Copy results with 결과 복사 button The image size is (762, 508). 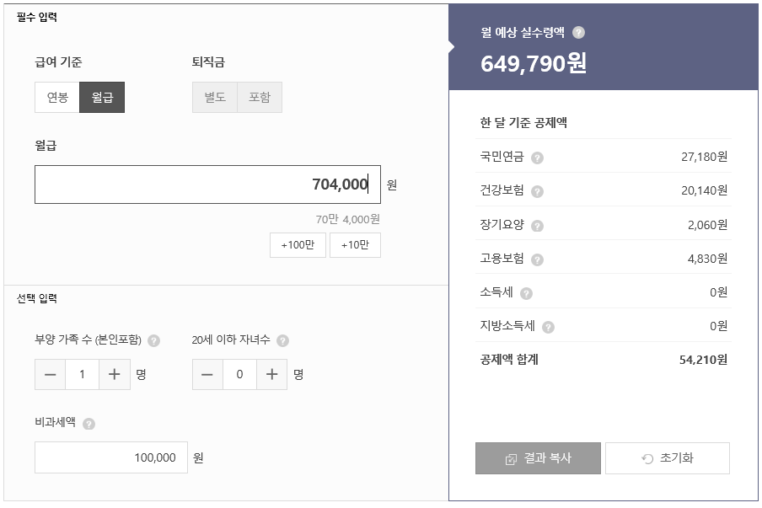click(x=538, y=458)
